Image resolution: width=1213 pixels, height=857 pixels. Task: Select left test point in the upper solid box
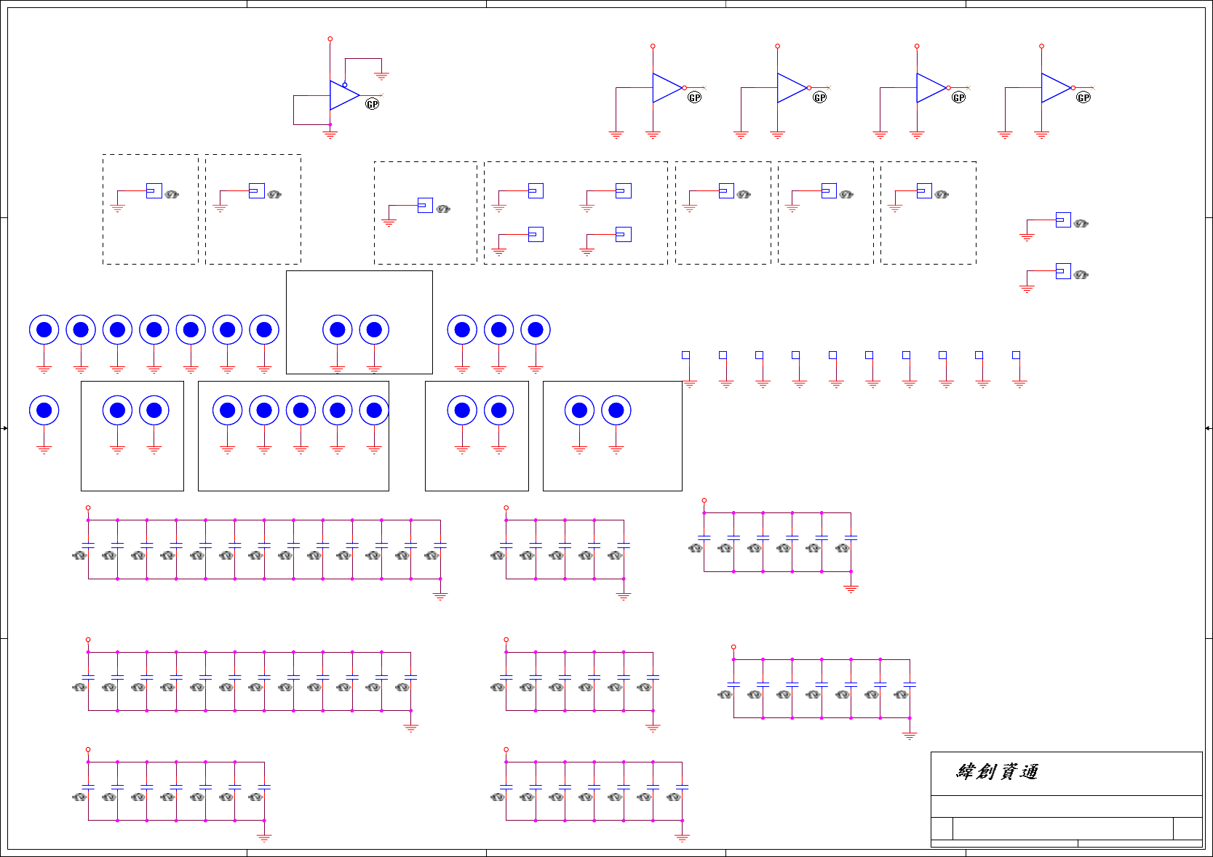pos(338,330)
